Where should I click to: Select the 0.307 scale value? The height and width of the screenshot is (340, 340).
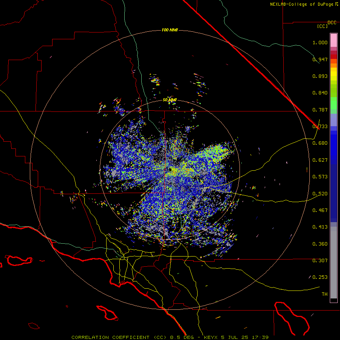320,261
